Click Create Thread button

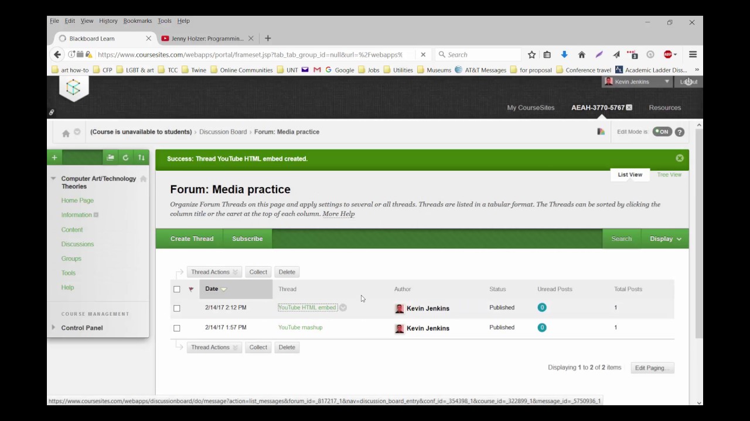pos(192,239)
